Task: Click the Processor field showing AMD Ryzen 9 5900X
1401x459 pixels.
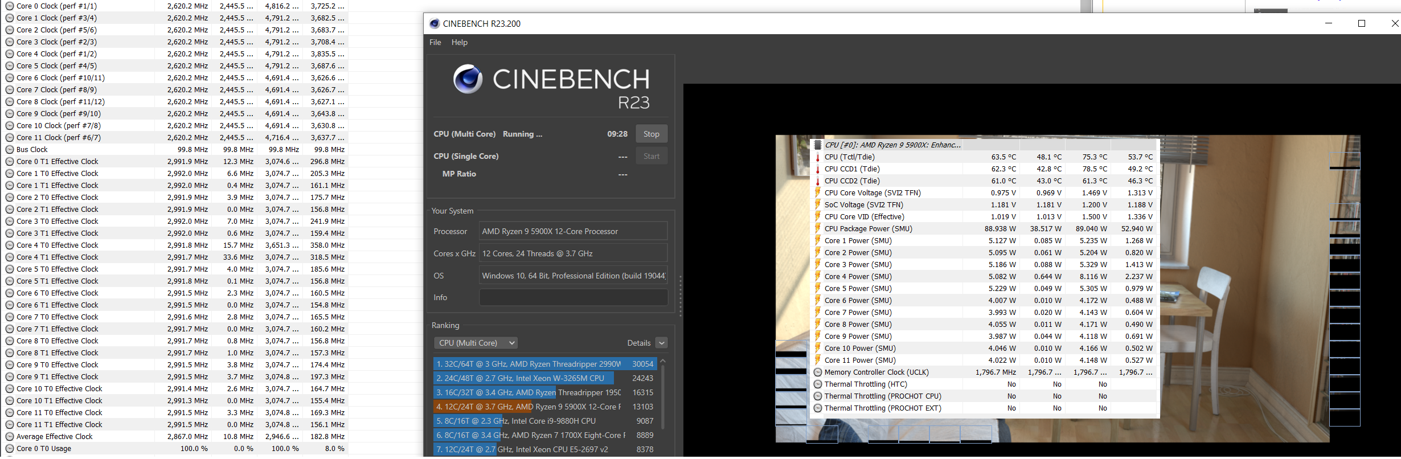Action: pos(573,231)
